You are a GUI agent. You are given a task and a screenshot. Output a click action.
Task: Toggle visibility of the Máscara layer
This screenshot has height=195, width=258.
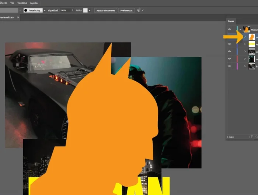229,29
